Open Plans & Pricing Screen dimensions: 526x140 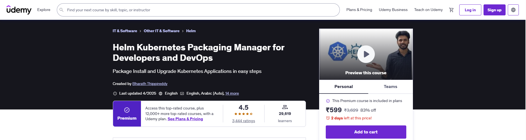[359, 10]
